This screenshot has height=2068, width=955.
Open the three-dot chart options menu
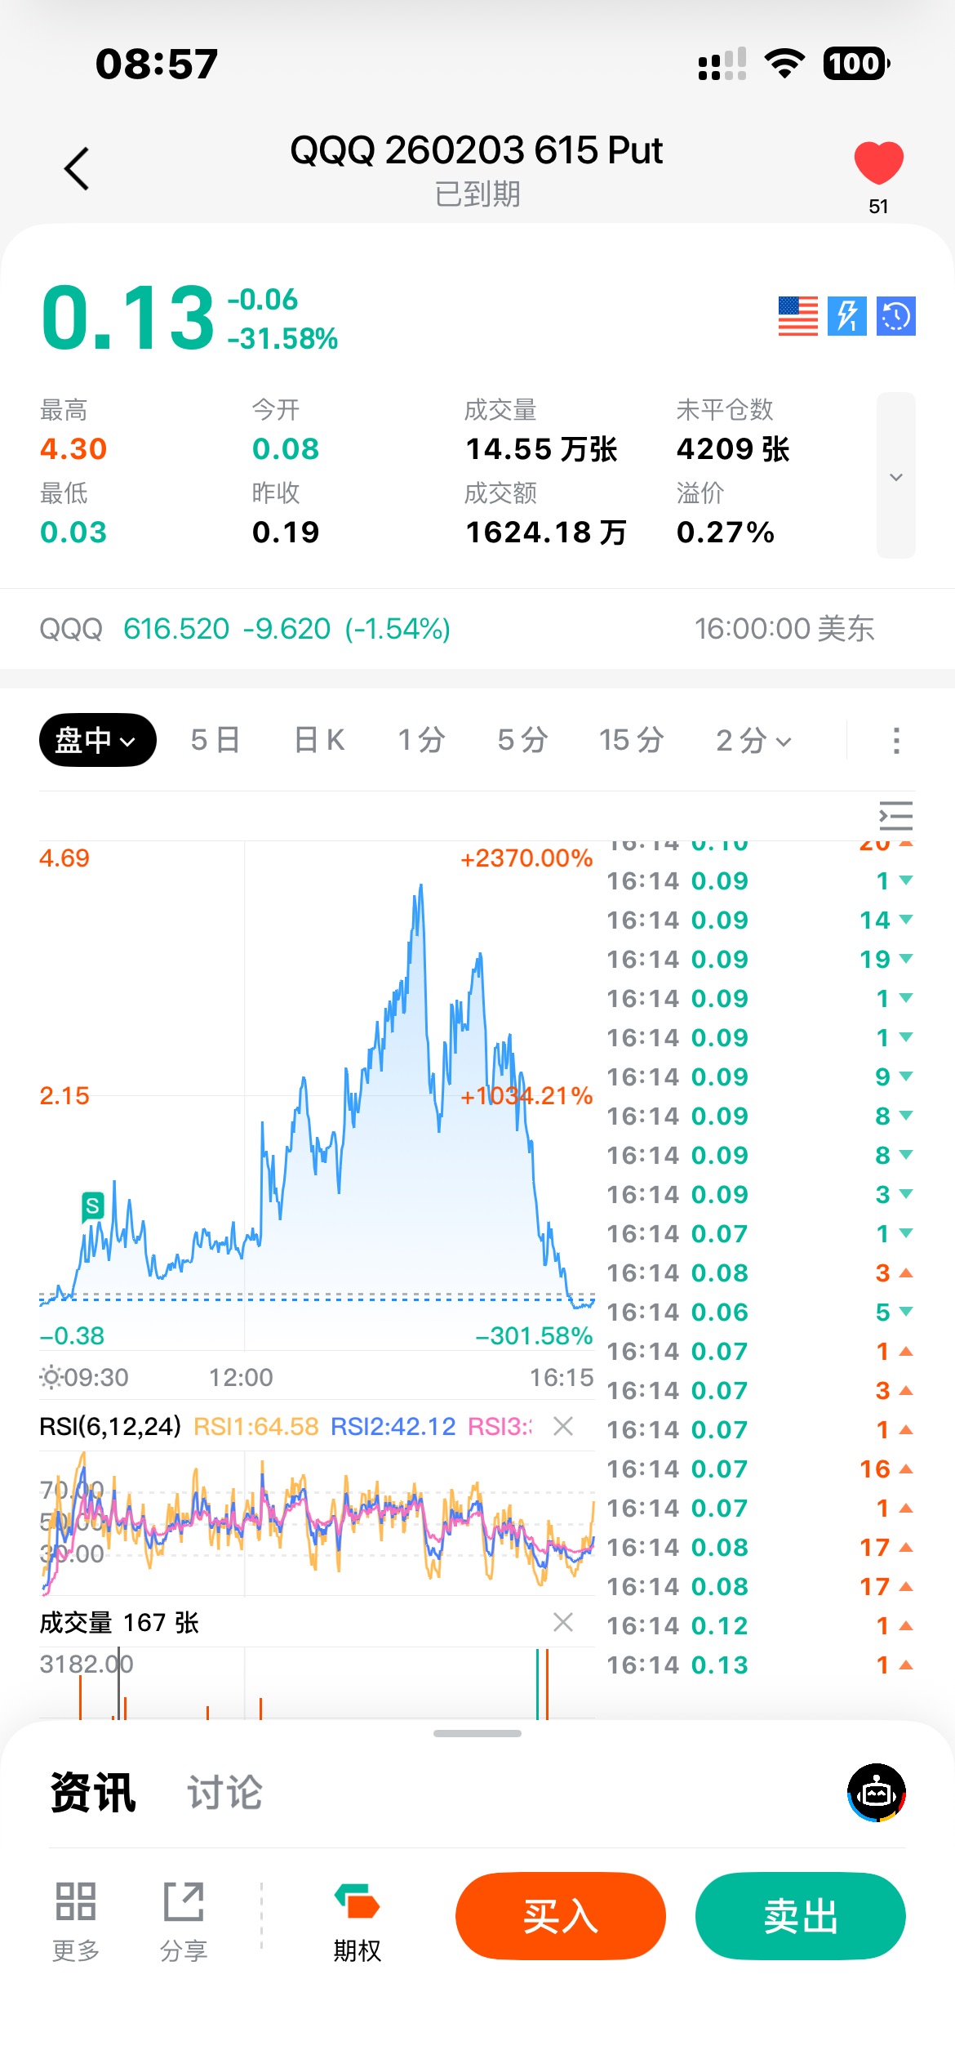(896, 740)
